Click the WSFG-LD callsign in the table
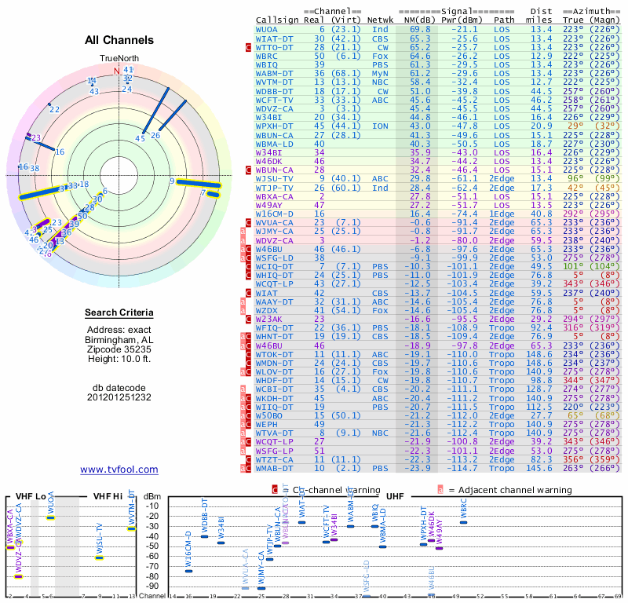The width and height of the screenshot is (628, 603). 275,258
